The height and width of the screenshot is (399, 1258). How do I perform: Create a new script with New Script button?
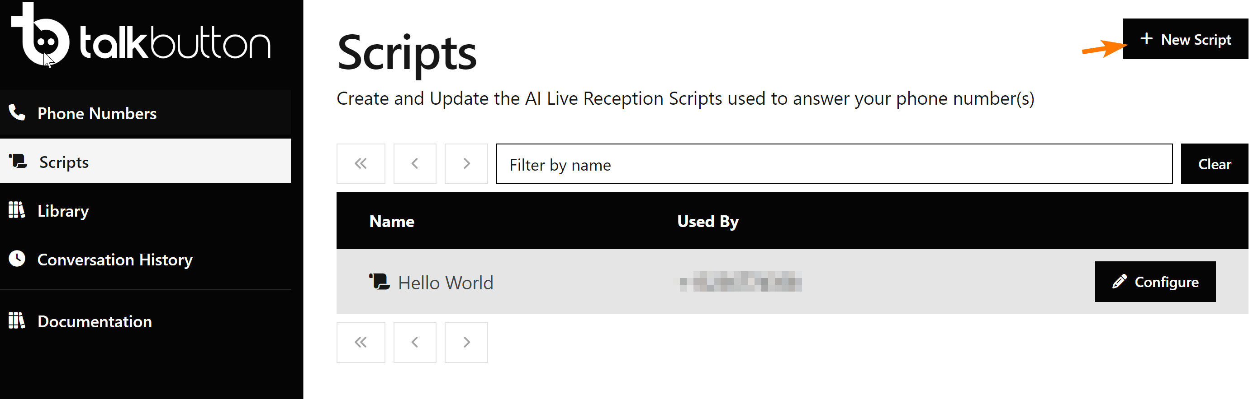[x=1186, y=39]
